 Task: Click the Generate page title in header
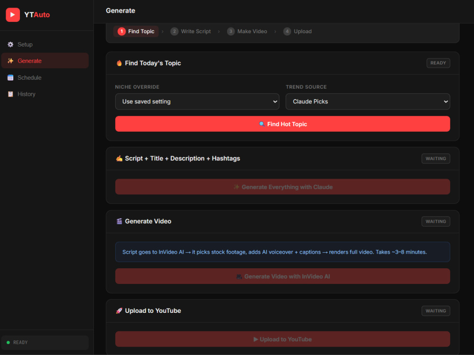[x=120, y=10]
